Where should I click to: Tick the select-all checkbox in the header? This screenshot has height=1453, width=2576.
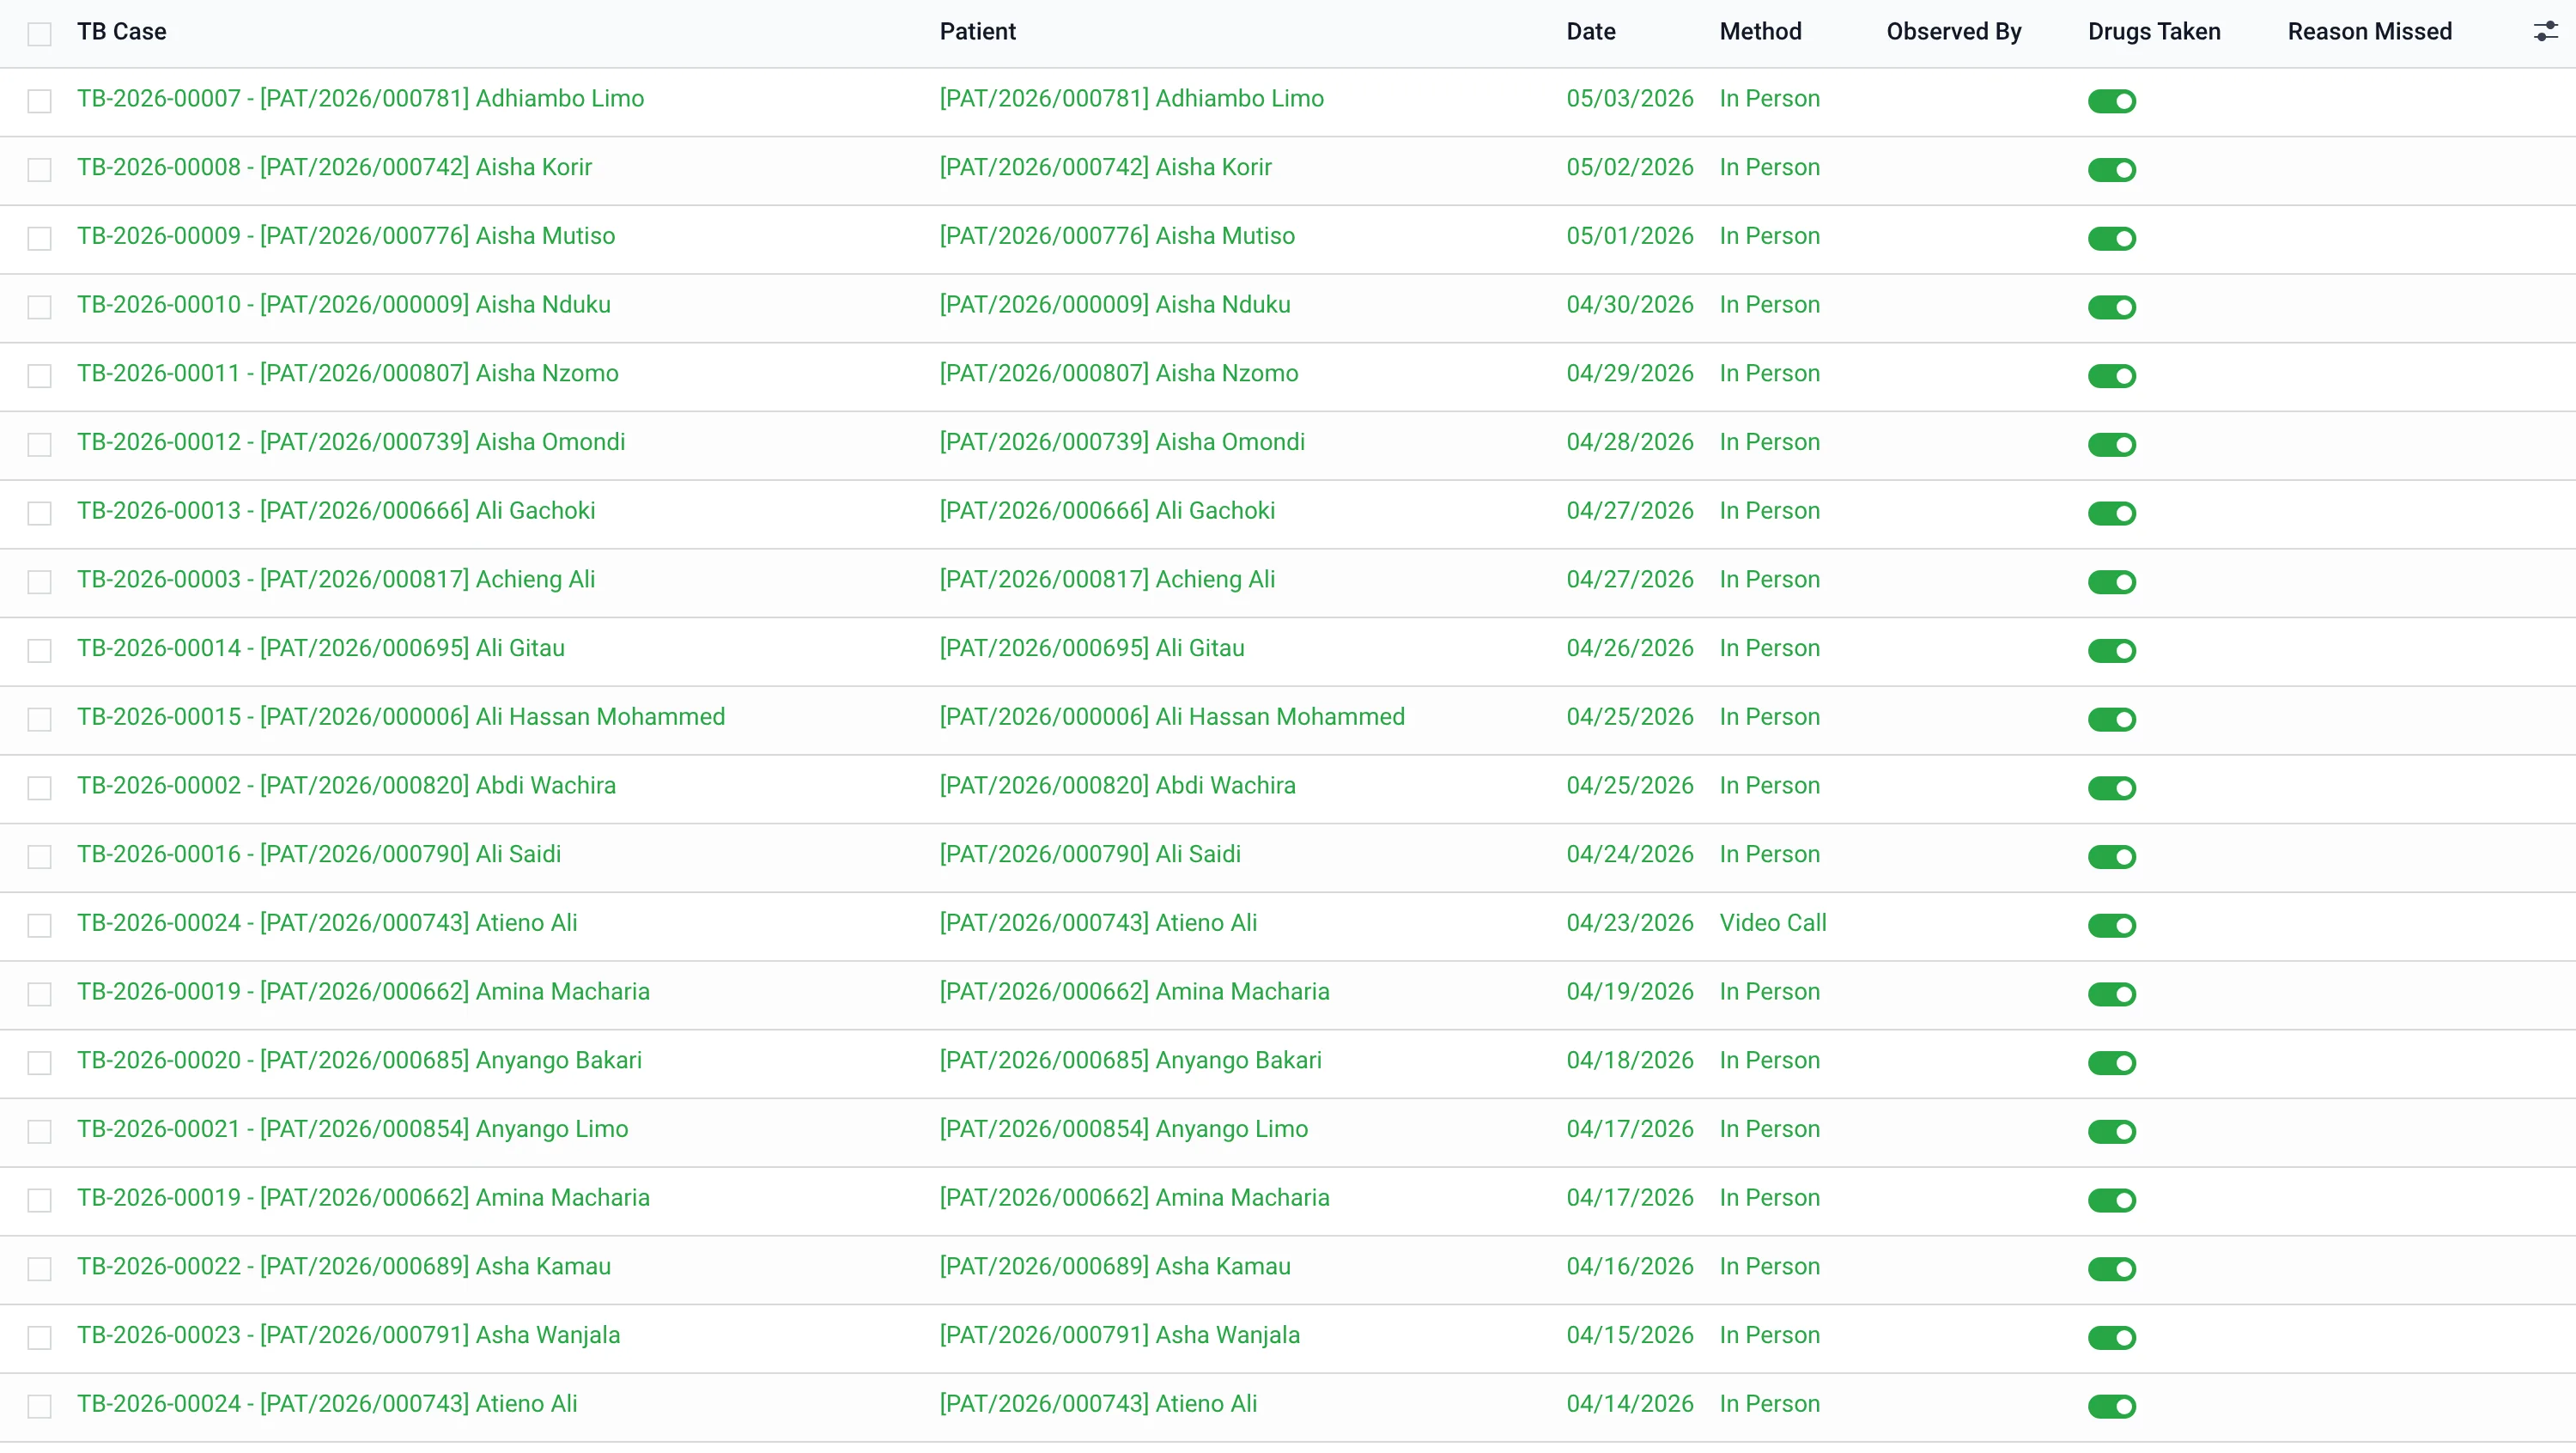(x=39, y=34)
